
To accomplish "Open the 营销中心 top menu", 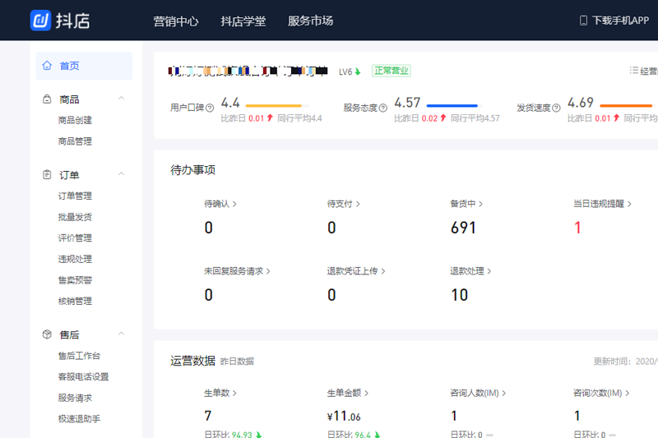I will 176,21.
